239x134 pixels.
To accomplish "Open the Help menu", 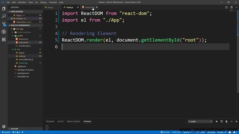I will pos(61,2).
